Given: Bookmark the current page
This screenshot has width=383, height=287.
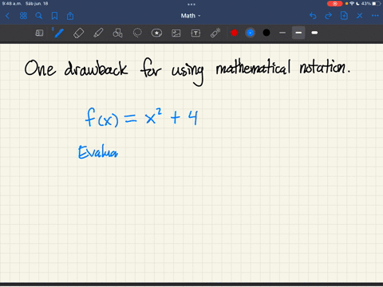Looking at the screenshot, I should tap(54, 16).
